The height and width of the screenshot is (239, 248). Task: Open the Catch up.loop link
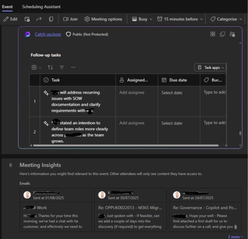tap(48, 34)
